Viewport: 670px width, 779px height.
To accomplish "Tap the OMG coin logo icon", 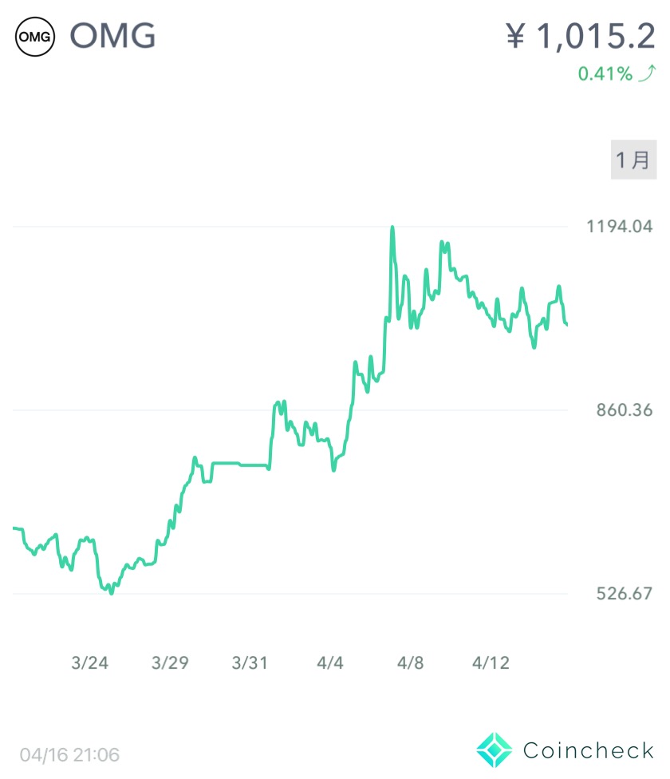I will tap(34, 37).
